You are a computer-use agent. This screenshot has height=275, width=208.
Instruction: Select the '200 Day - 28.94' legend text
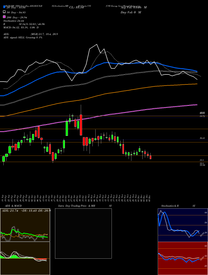pos(17,17)
